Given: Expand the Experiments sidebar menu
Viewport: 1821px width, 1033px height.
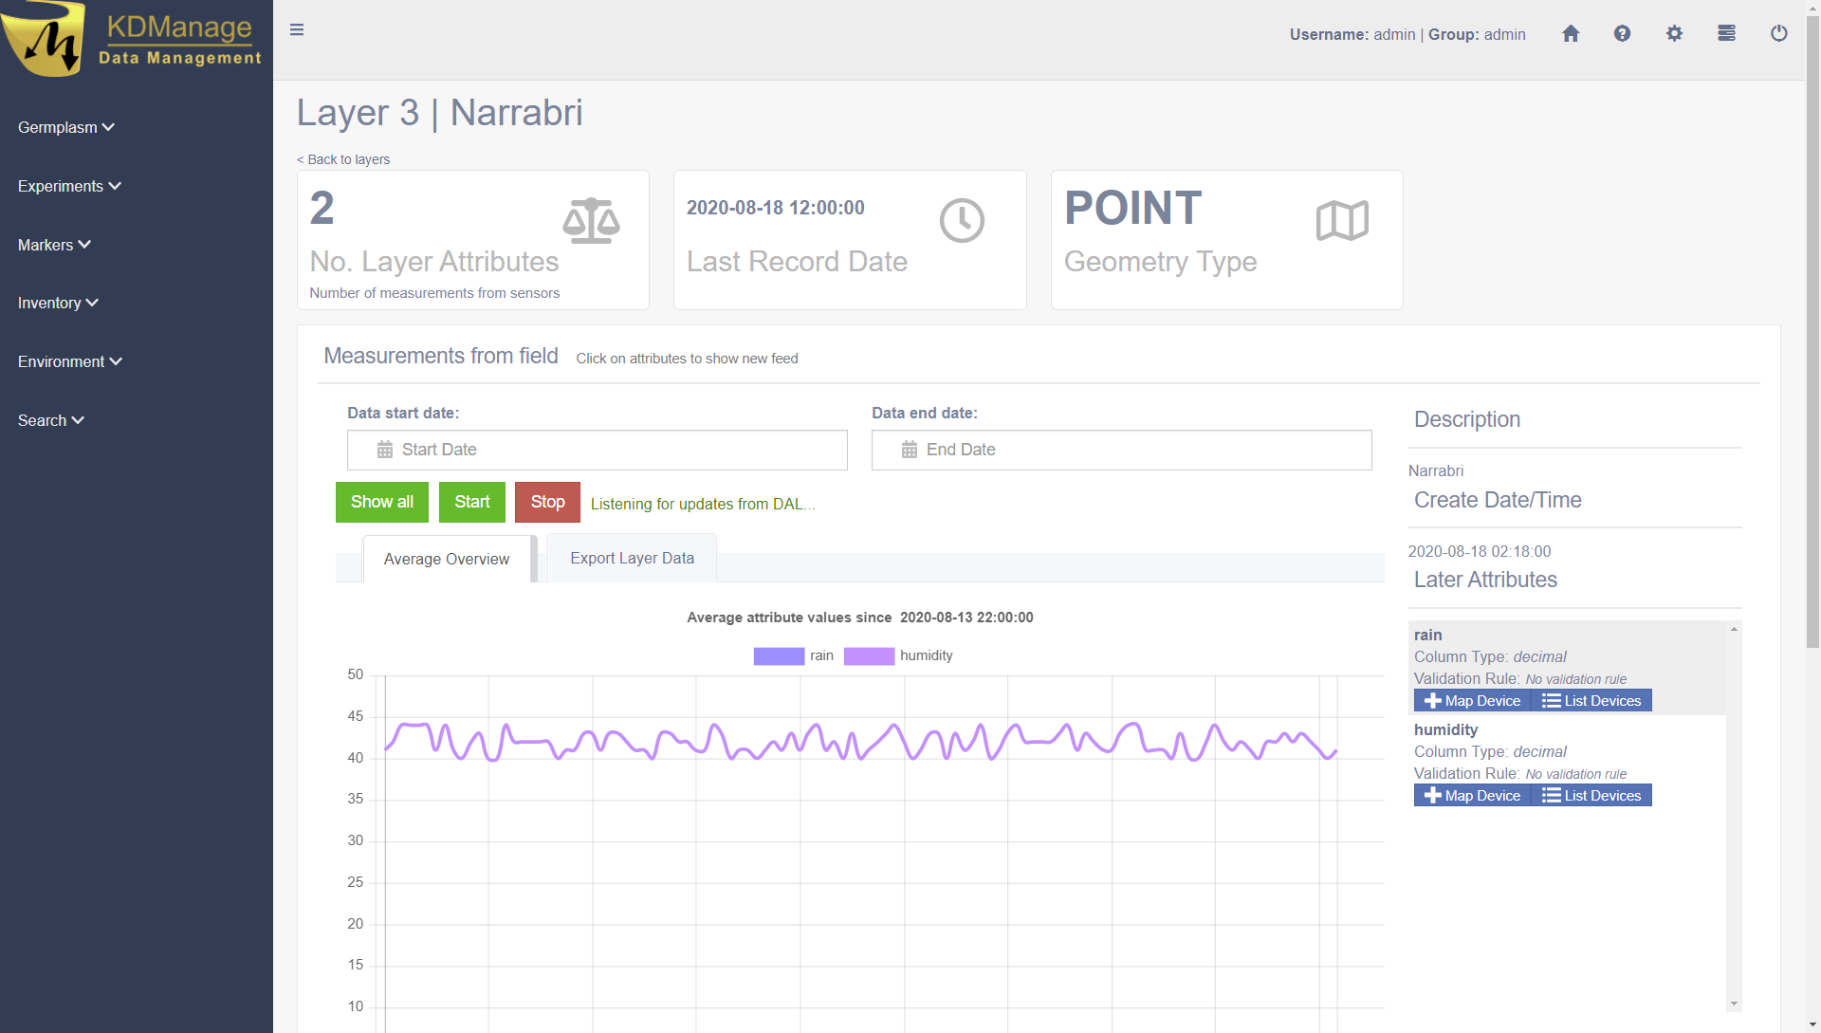Looking at the screenshot, I should 69,186.
